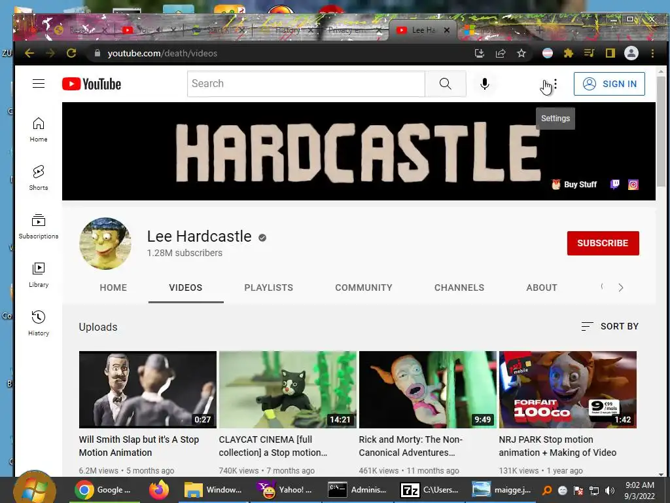Switch to the channel HOME tab
The height and width of the screenshot is (503, 670).
(x=113, y=288)
